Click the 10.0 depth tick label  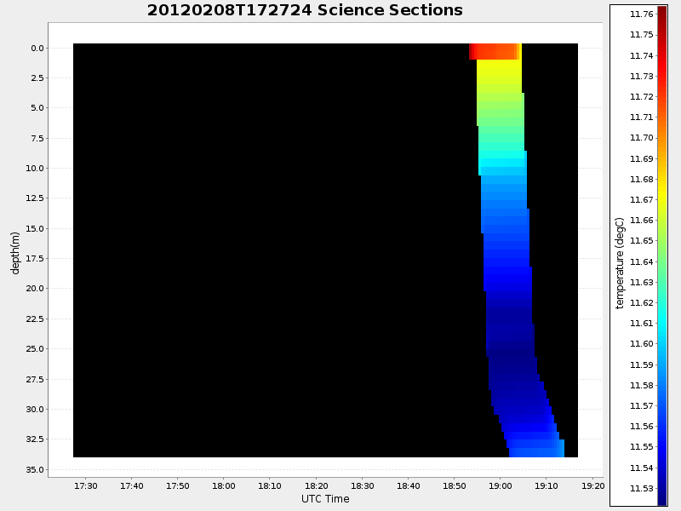click(x=35, y=168)
